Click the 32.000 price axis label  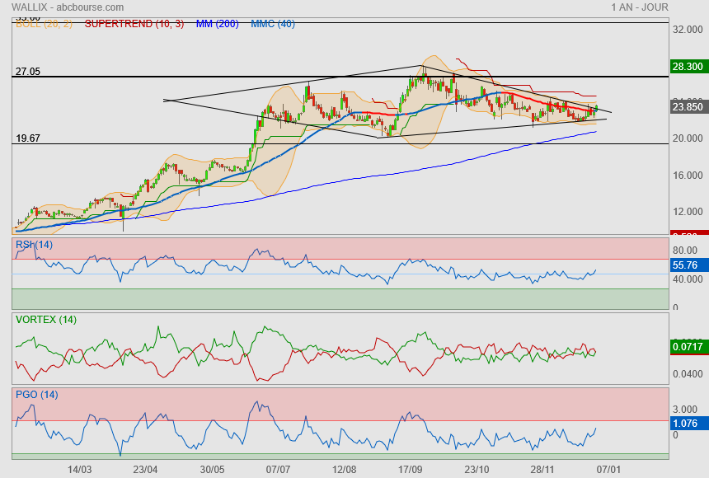[x=687, y=29]
